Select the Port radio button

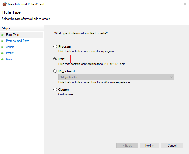point(55,59)
